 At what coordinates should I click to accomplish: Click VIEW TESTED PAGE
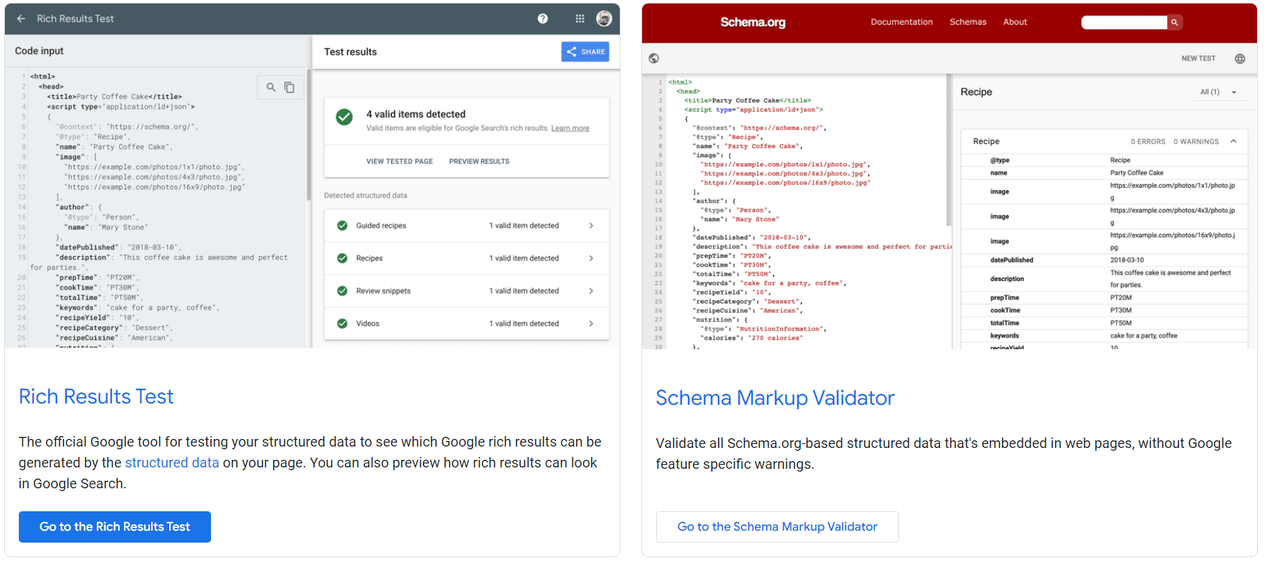point(400,161)
